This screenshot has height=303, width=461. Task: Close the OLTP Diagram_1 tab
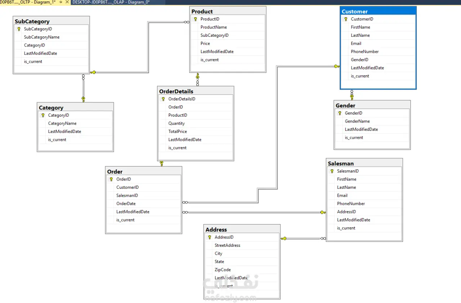(x=67, y=2)
